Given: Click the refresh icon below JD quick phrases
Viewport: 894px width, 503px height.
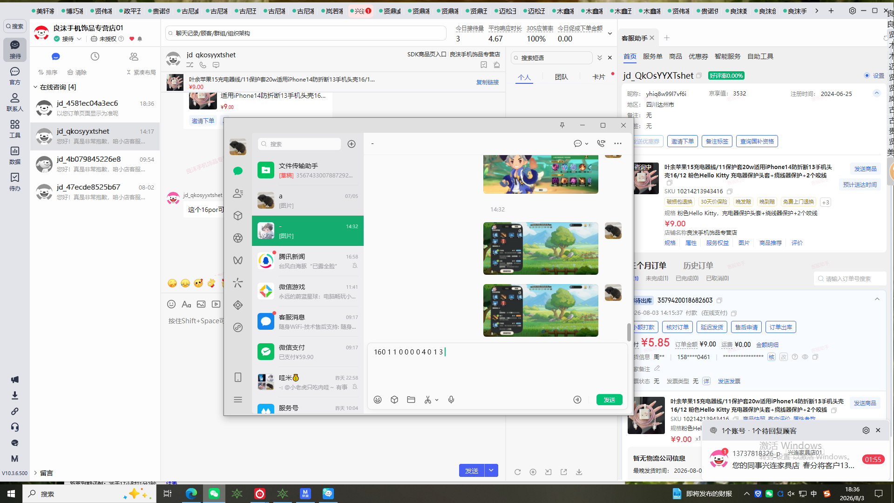Looking at the screenshot, I should coord(517,472).
